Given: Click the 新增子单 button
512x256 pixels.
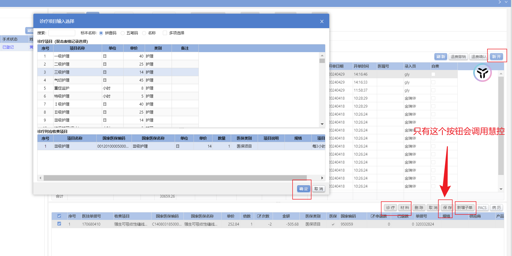Looking at the screenshot, I should point(464,208).
